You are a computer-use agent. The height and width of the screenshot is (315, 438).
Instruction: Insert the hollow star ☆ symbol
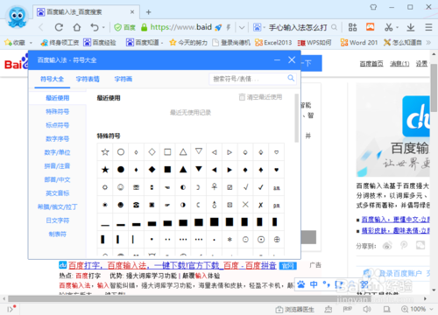point(105,152)
